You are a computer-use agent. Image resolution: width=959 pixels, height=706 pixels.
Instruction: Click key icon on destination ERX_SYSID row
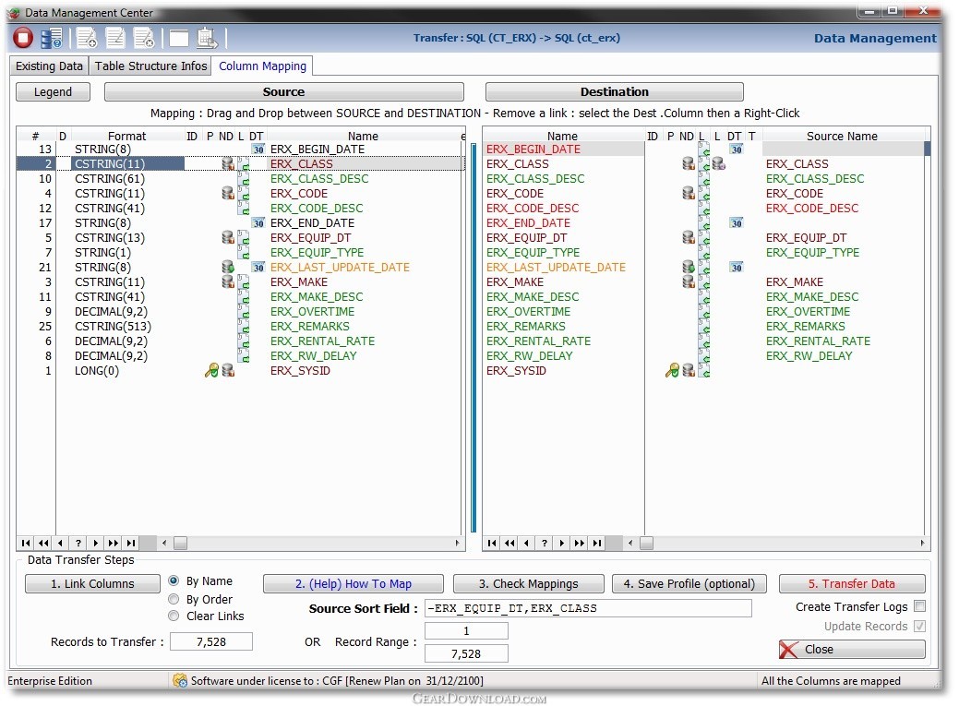(672, 370)
